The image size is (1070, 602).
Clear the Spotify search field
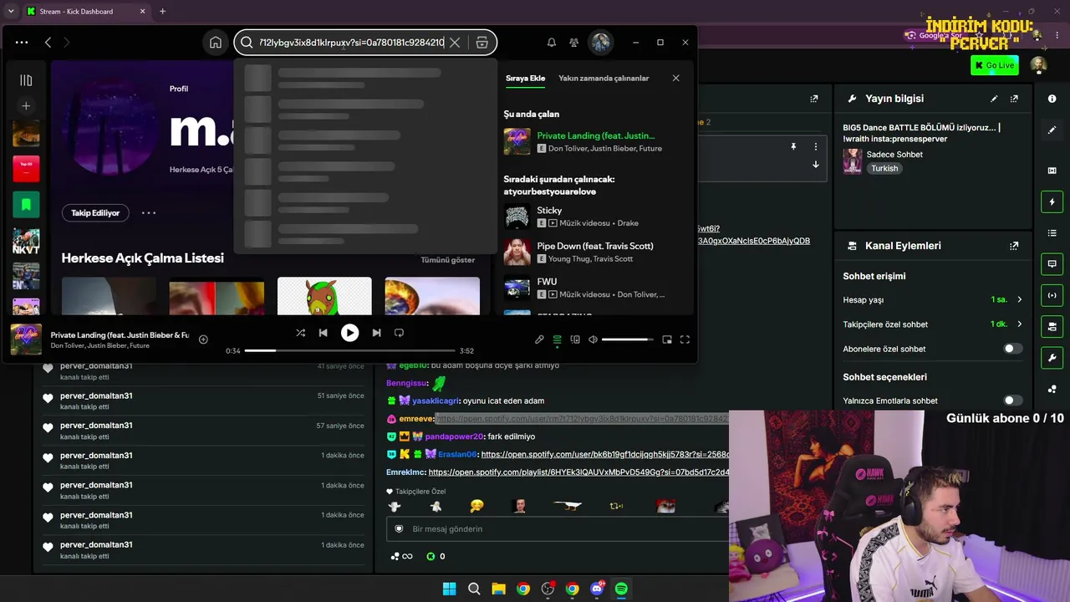point(455,43)
